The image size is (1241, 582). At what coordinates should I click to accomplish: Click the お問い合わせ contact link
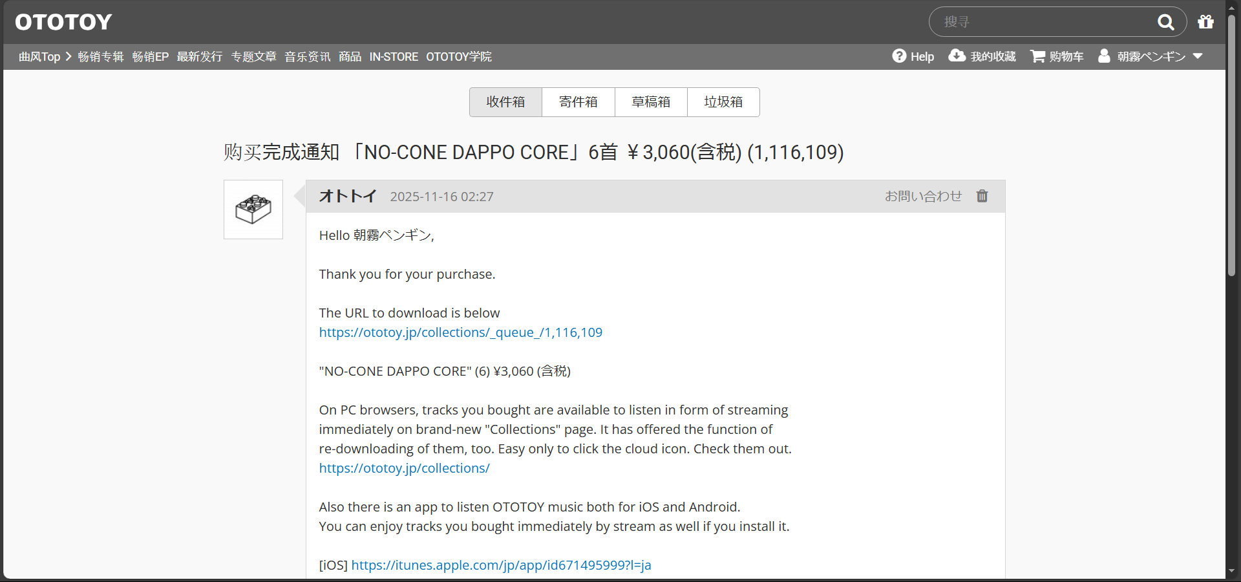pyautogui.click(x=923, y=196)
